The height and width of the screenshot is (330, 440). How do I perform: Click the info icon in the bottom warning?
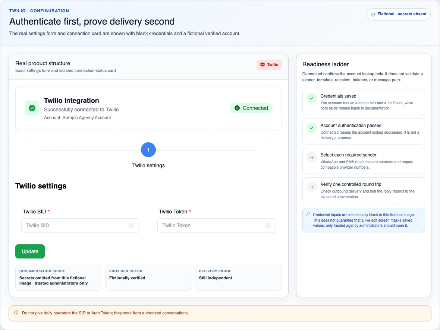click(16, 312)
